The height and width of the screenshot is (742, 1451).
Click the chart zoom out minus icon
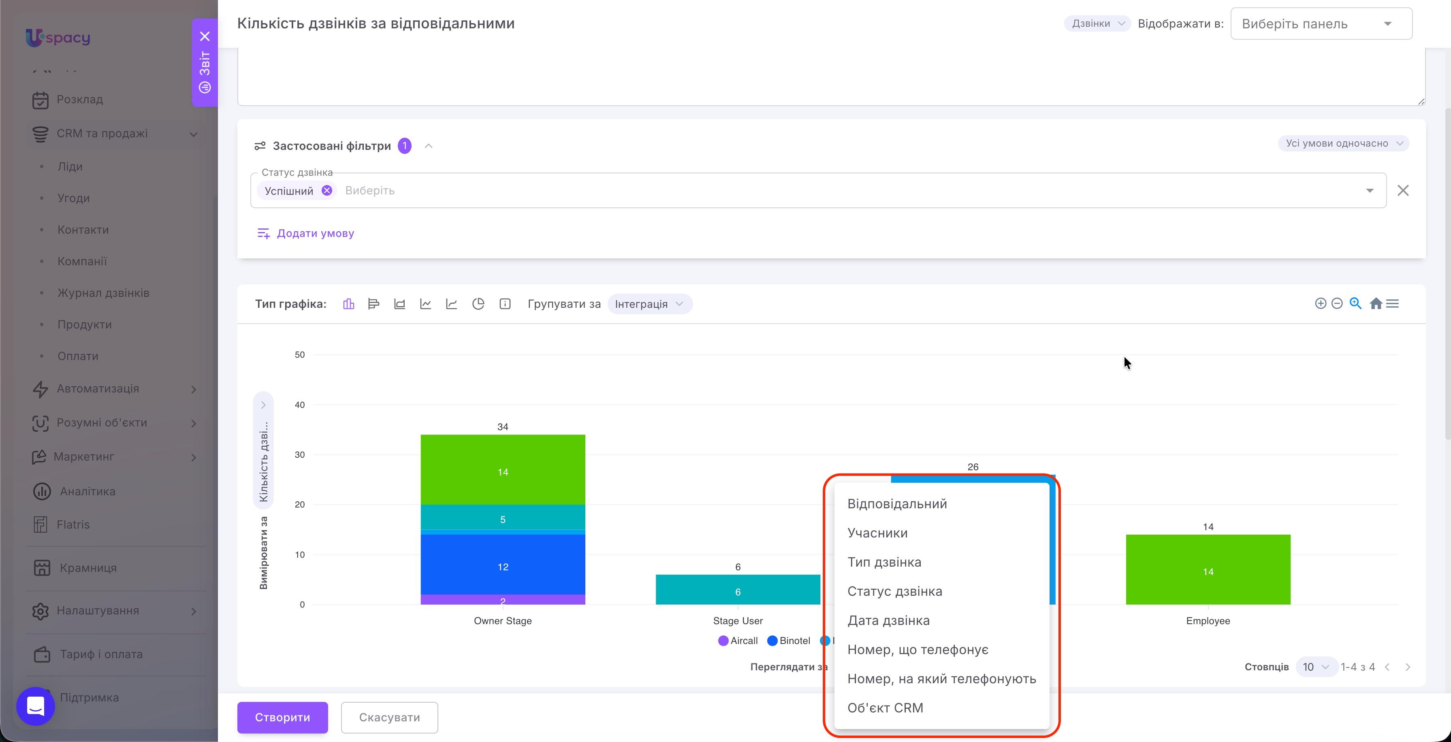click(1337, 304)
